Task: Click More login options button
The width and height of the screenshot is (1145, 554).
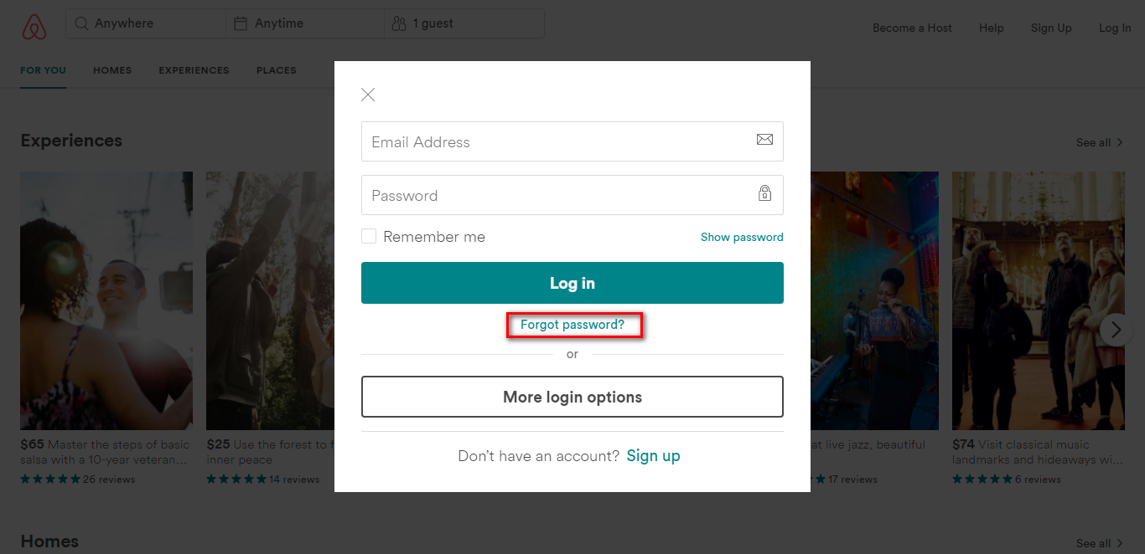Action: pos(572,397)
